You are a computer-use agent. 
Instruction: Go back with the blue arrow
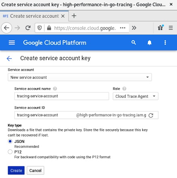(9, 59)
